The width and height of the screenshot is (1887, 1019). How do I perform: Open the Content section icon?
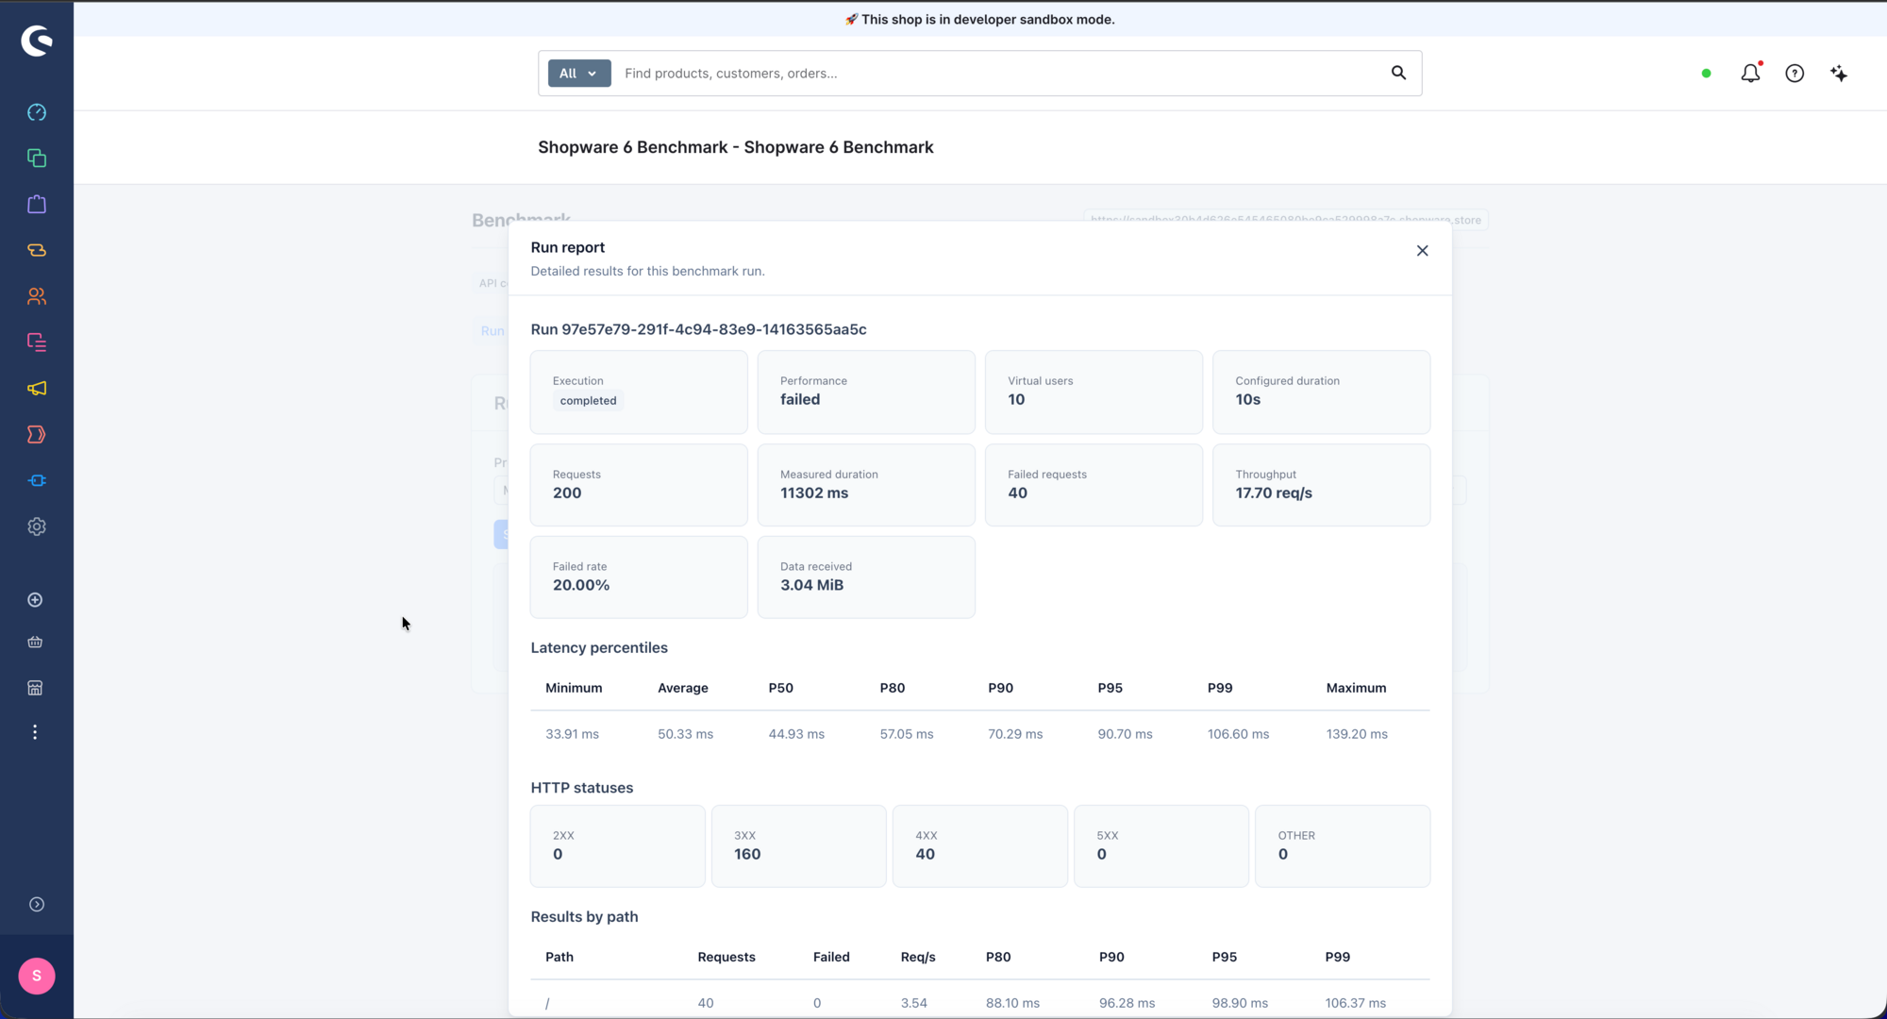pyautogui.click(x=37, y=342)
